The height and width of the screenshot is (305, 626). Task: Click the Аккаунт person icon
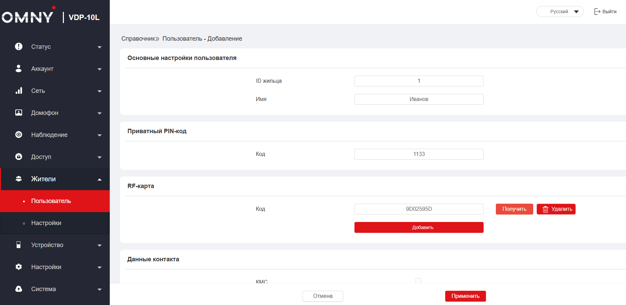pyautogui.click(x=19, y=68)
